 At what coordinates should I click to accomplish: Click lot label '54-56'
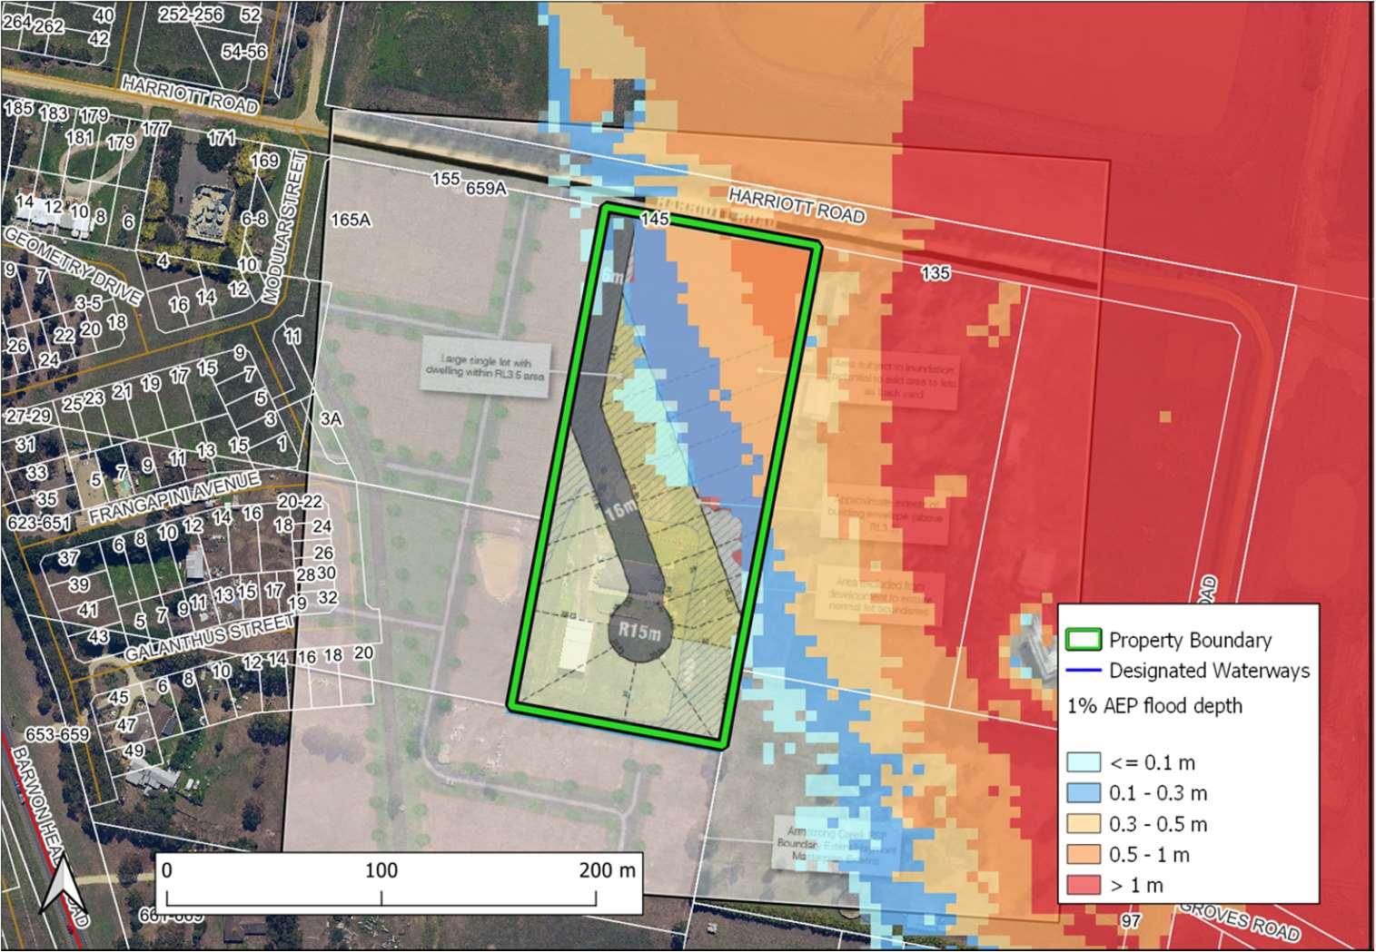pyautogui.click(x=244, y=52)
